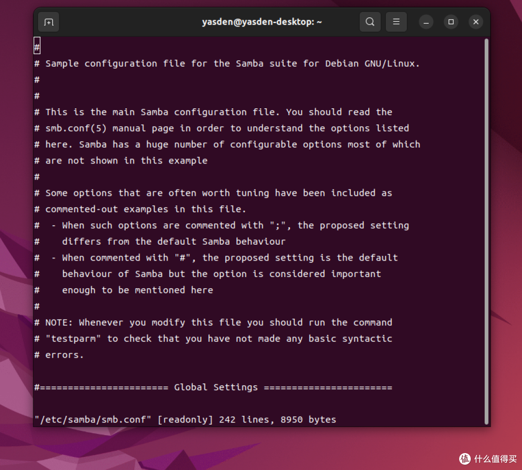Image resolution: width=522 pixels, height=470 pixels.
Task: Click the Global Settings section heading
Action: point(216,387)
